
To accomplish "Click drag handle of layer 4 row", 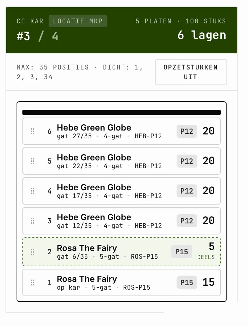I will [x=32, y=191].
